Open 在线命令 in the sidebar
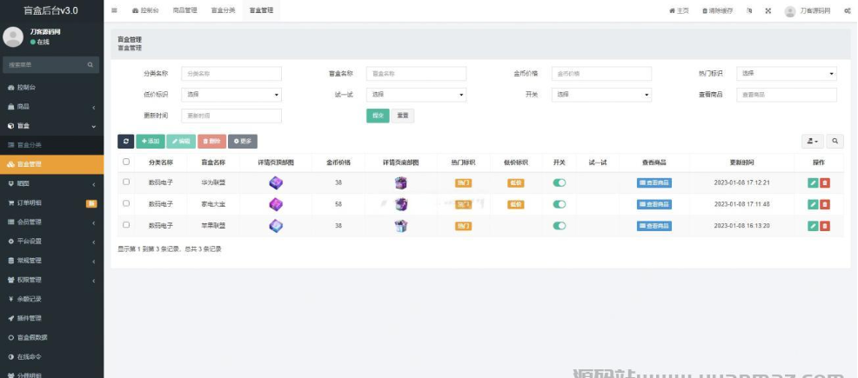The height and width of the screenshot is (378, 858). [x=52, y=356]
